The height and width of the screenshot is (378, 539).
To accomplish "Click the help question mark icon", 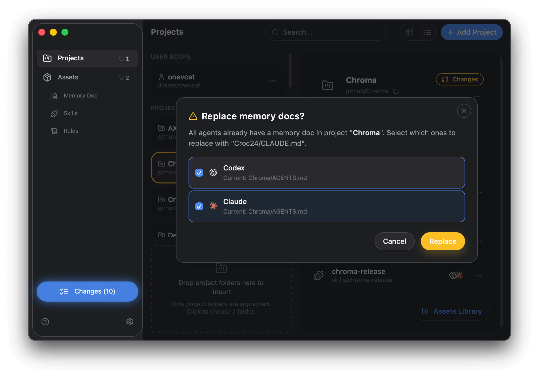I will tap(45, 322).
